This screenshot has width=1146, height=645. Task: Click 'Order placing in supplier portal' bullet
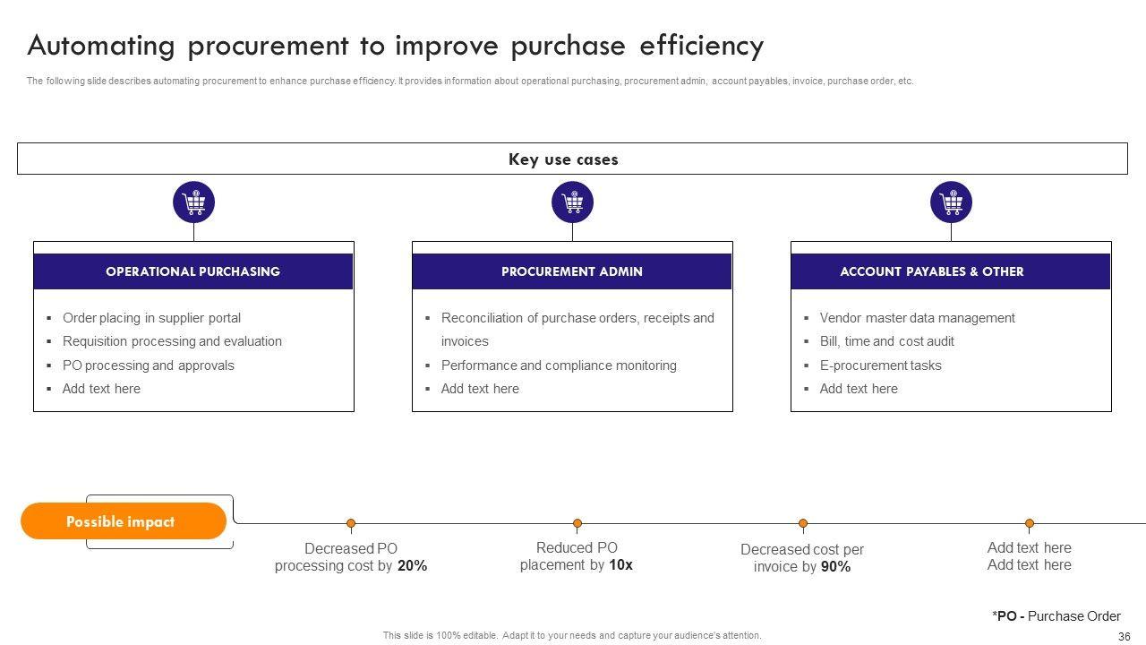[x=151, y=318]
